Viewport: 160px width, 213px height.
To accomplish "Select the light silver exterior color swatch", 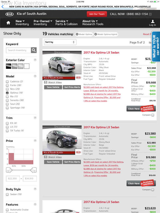I will coord(21,66).
